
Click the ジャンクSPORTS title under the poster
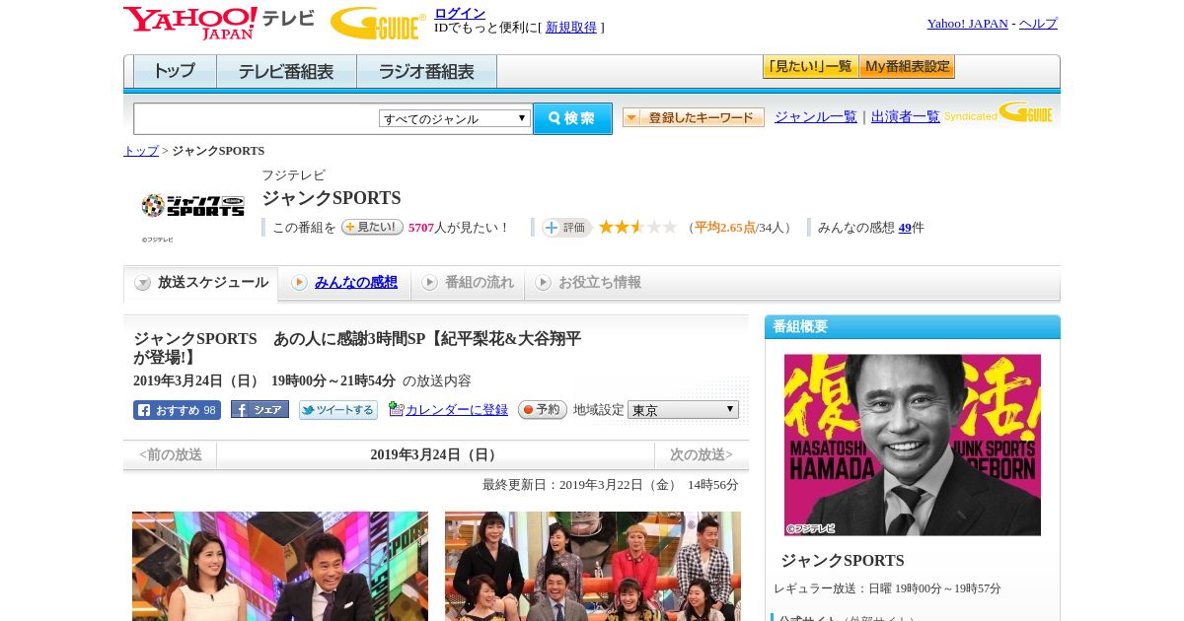click(843, 561)
